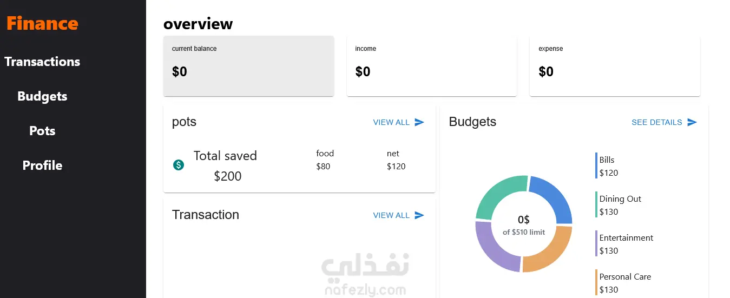Click the income summary card

click(x=432, y=66)
